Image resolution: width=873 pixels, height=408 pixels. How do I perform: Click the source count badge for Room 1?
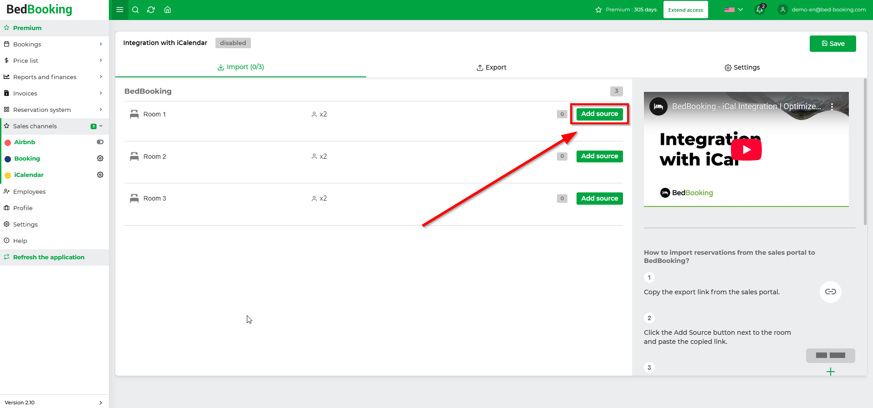tap(562, 114)
